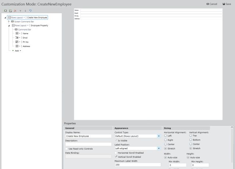Click the move down arrow icon
Image resolution: width=235 pixels, height=169 pixels.
(x=25, y=11)
